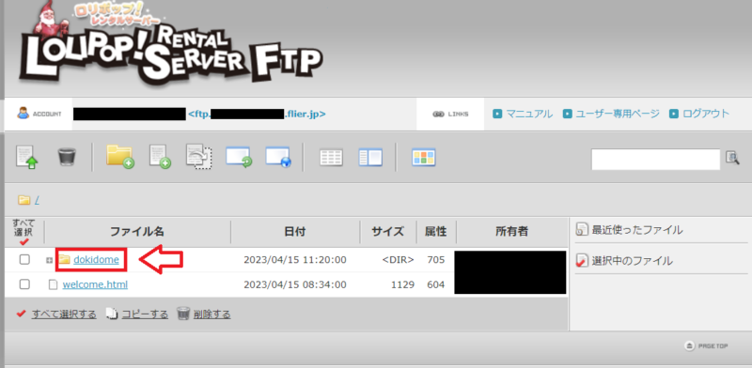Image resolution: width=752 pixels, height=368 pixels.
Task: Click the 最近使ったファイル icon
Action: pyautogui.click(x=582, y=230)
